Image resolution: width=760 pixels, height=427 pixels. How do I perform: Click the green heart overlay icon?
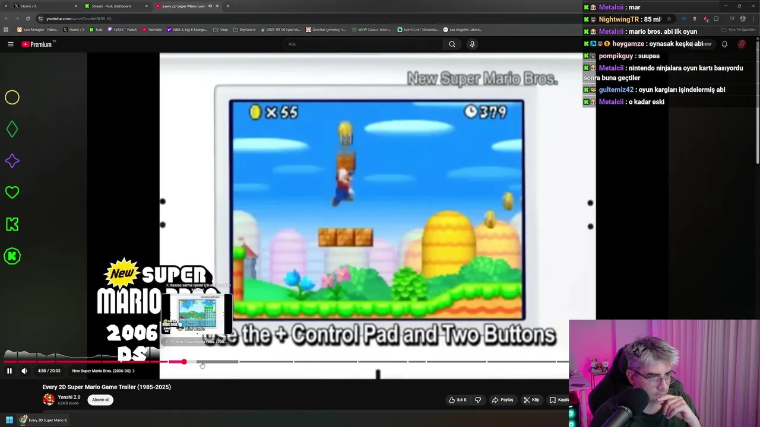point(12,192)
